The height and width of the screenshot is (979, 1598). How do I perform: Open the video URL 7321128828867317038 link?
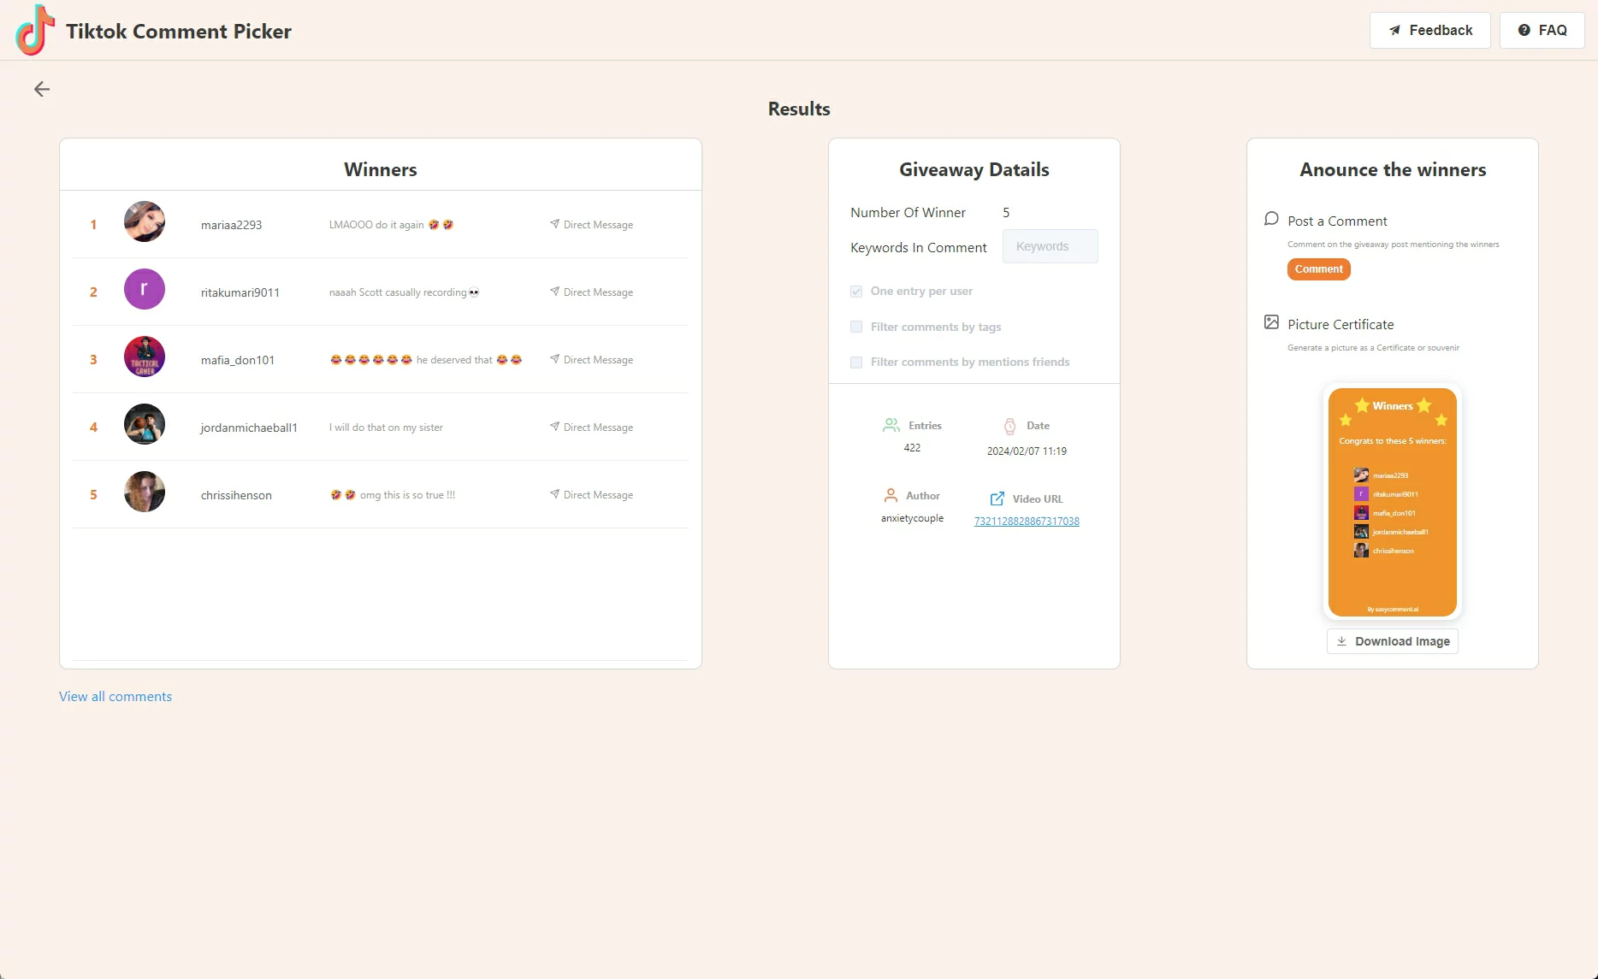click(1027, 522)
